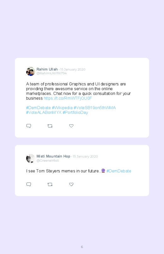The width and height of the screenshot is (164, 254).
Task: Open the @GreeneMisti handle
Action: point(48,160)
